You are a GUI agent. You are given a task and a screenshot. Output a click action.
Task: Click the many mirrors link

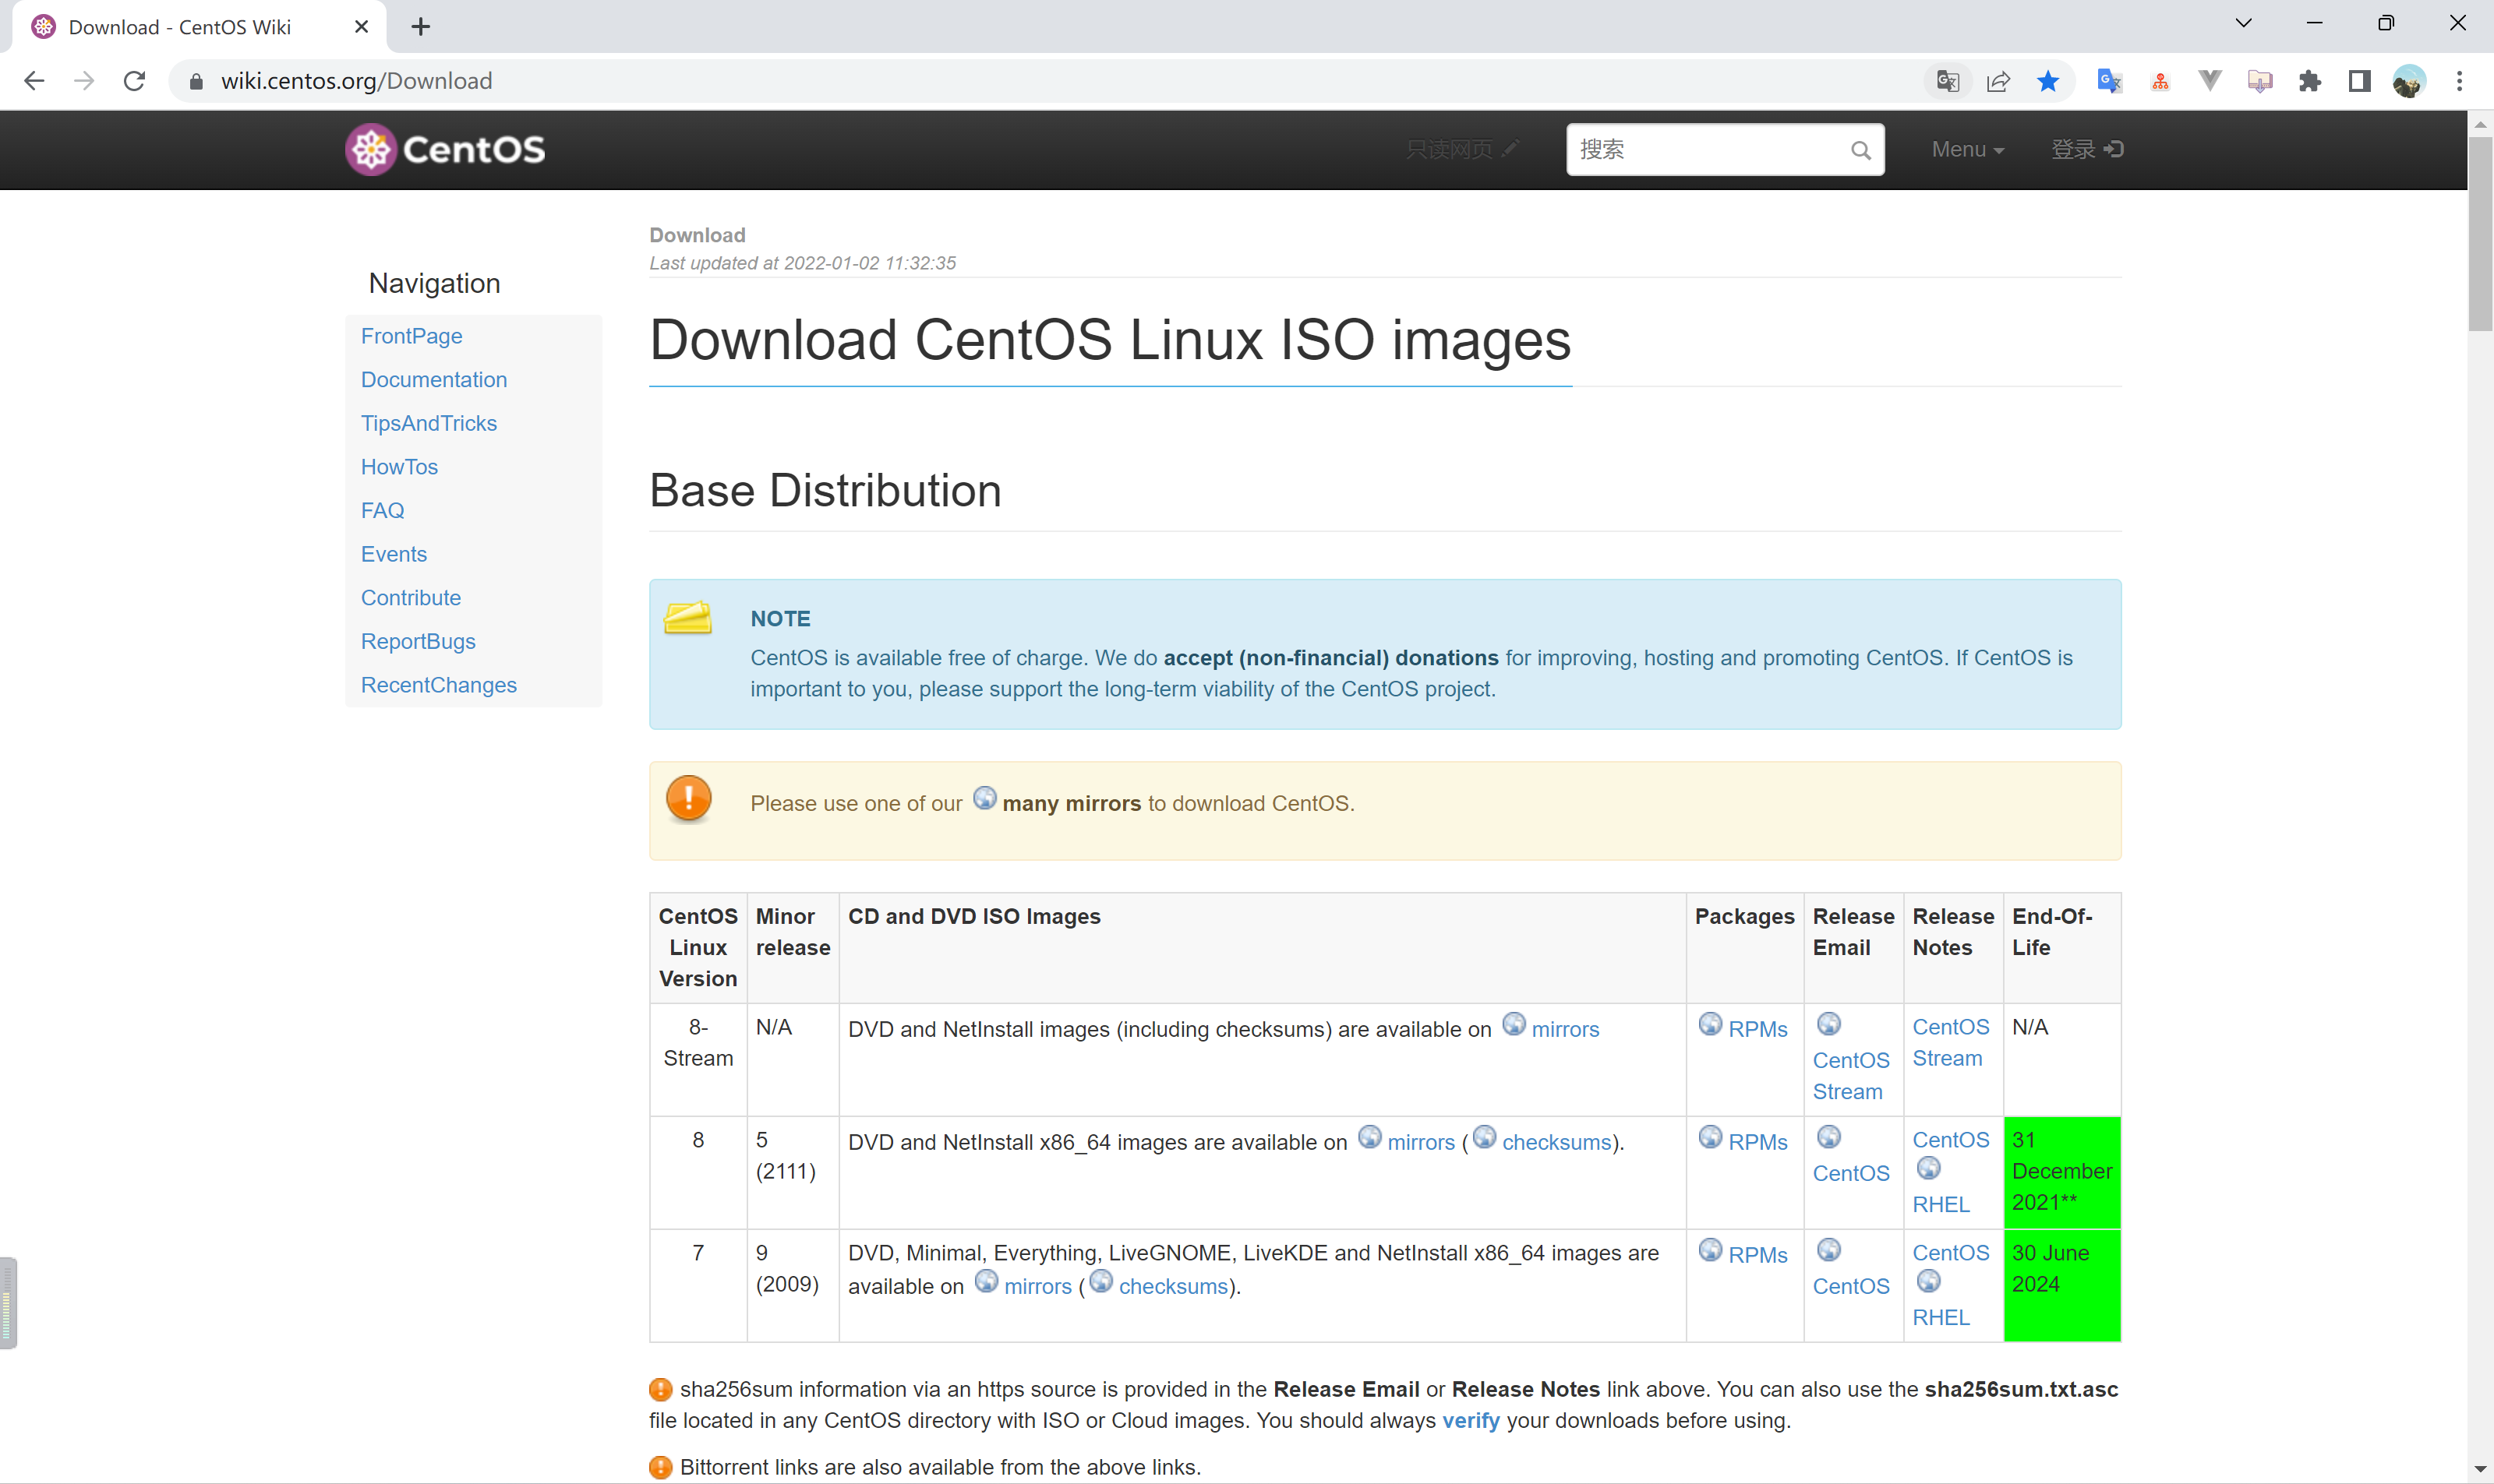(x=1070, y=803)
